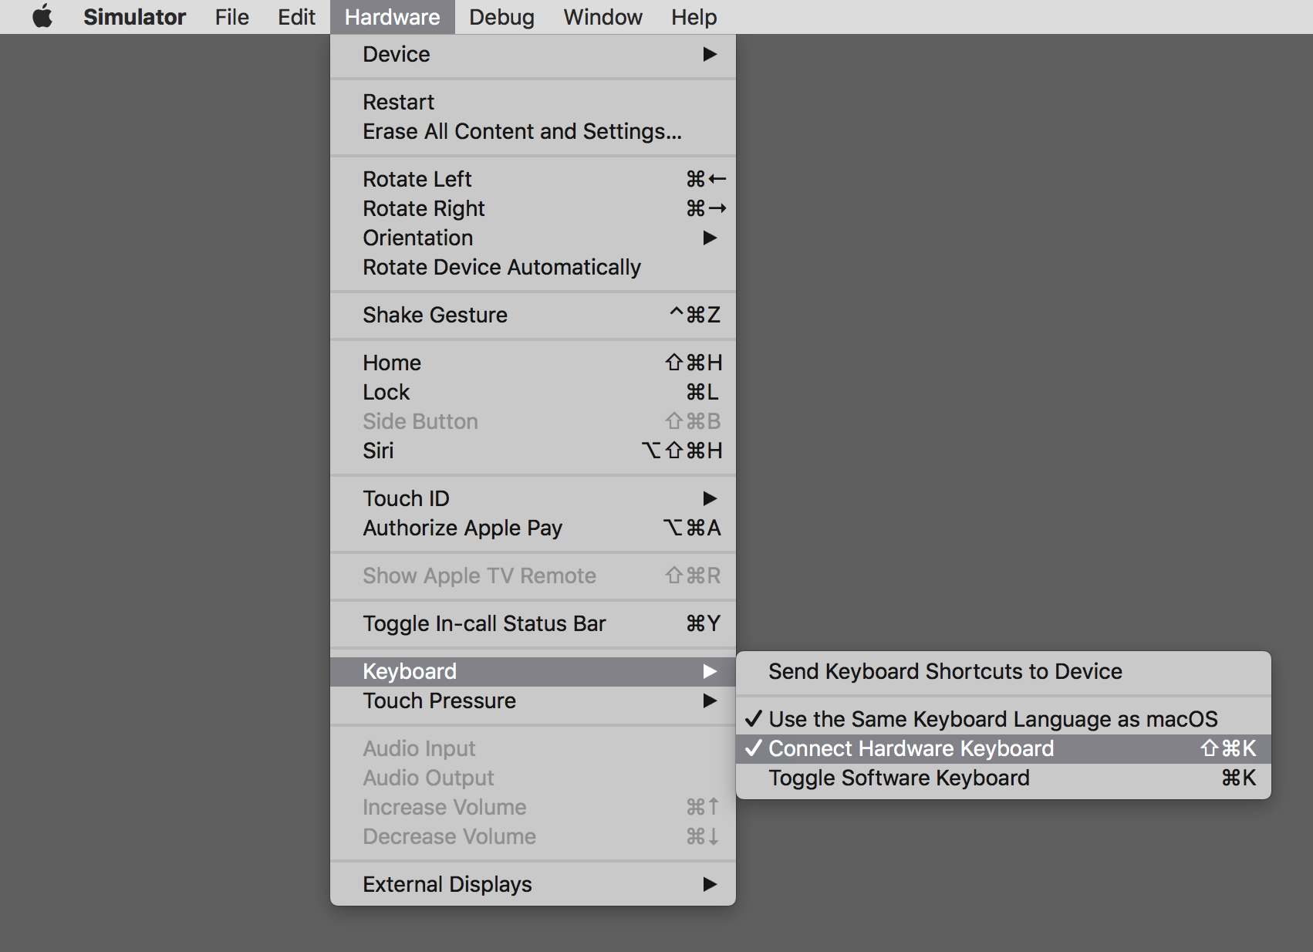1313x952 pixels.
Task: Open the Debug menu
Action: point(501,16)
